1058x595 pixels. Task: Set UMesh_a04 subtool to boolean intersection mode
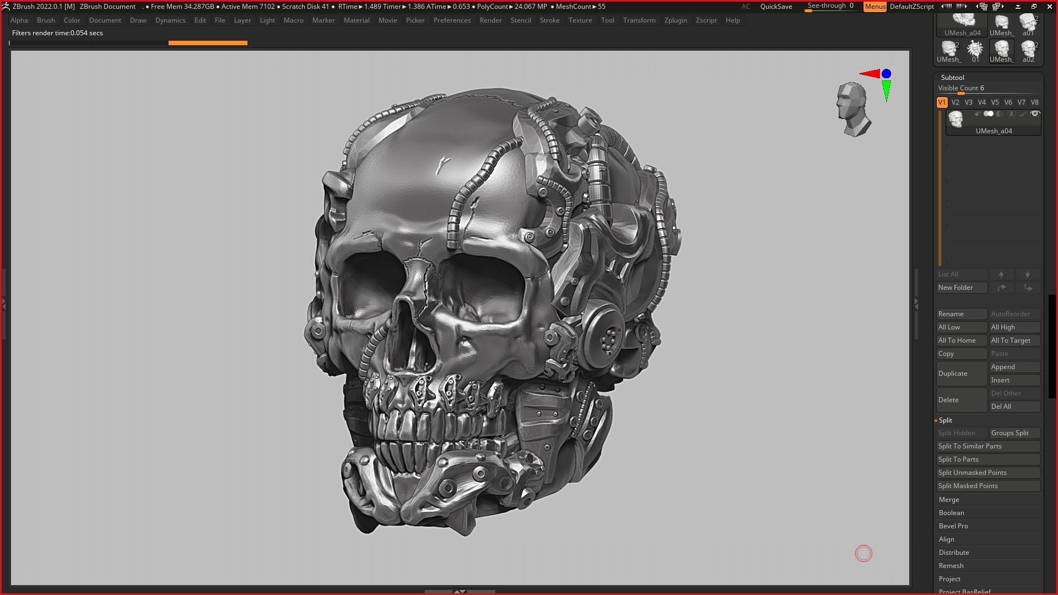click(x=1011, y=114)
